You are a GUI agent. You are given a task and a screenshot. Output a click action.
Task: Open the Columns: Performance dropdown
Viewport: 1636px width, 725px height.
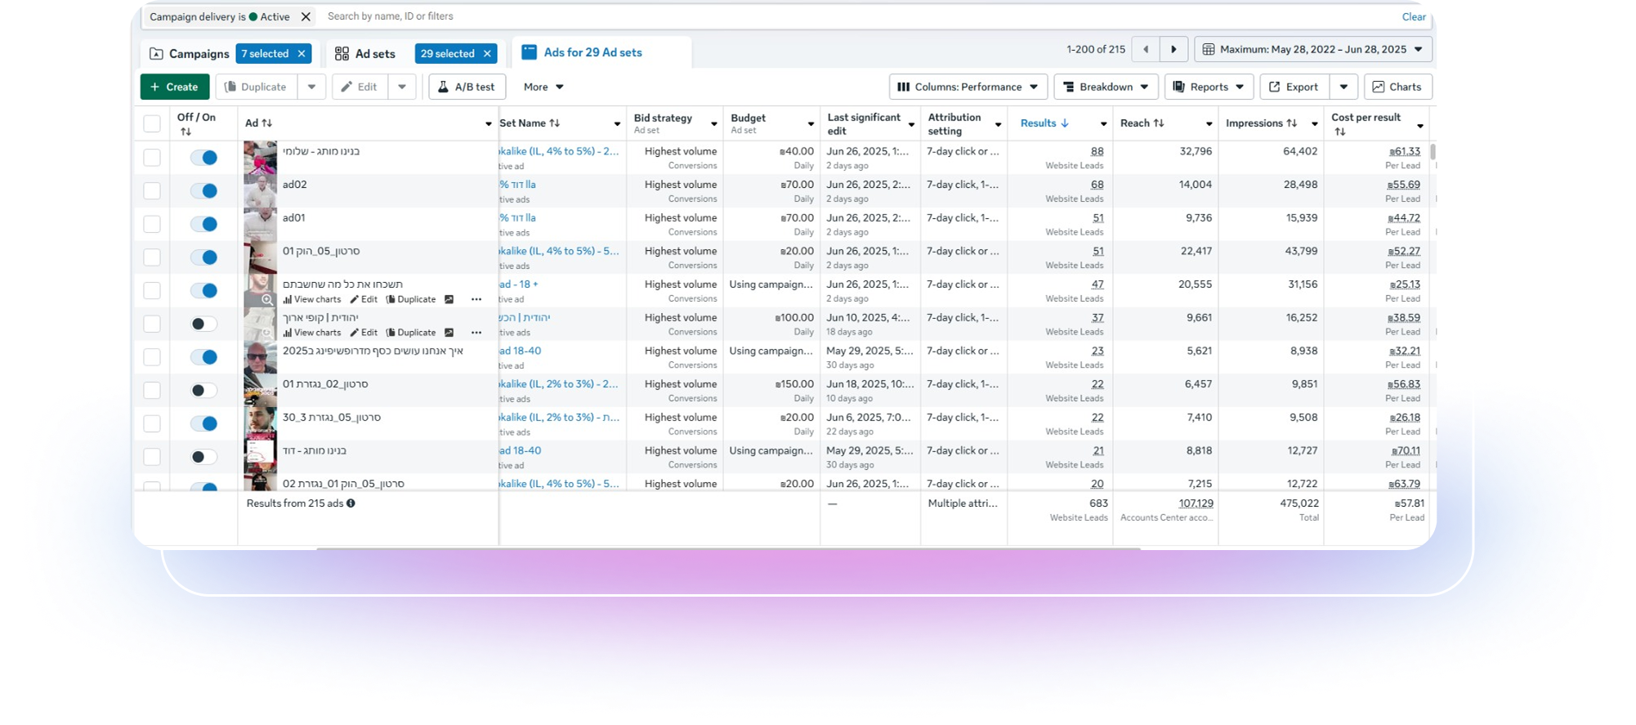point(967,87)
